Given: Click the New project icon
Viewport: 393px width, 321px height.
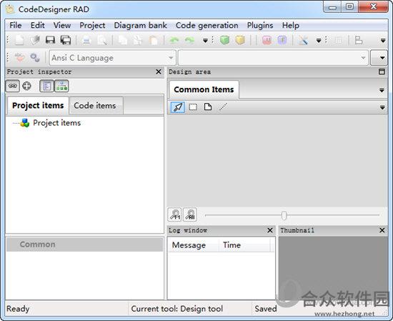Looking at the screenshot, I should coord(19,40).
